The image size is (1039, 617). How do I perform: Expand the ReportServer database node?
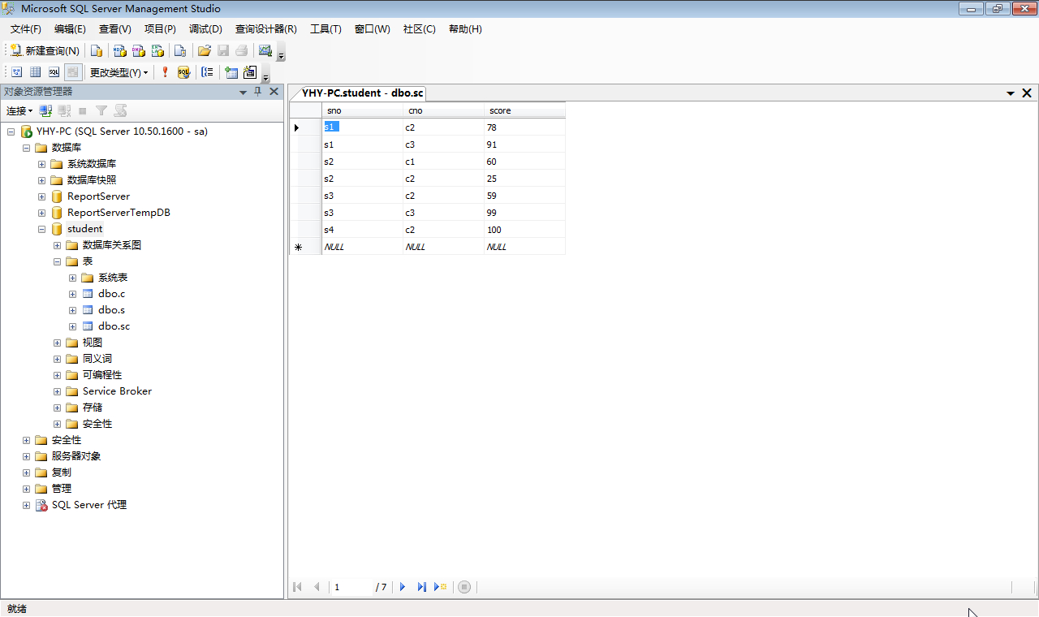pos(41,196)
